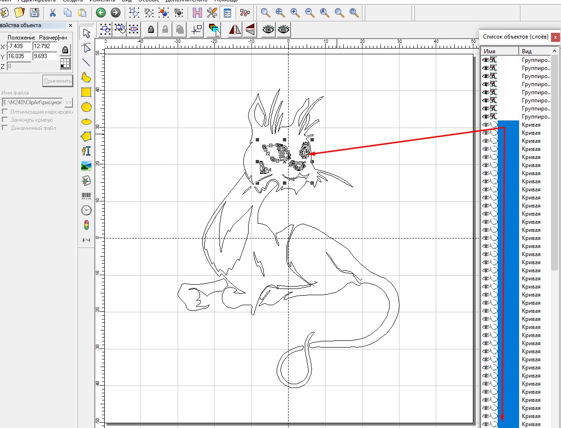
Task: Click the magnifier zoom tool
Action: pos(265,13)
